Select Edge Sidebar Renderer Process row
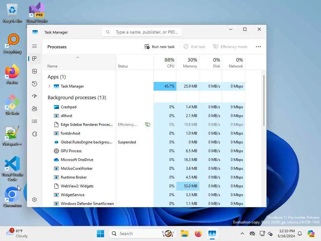Image resolution: width=321 pixels, height=241 pixels. coord(144,125)
